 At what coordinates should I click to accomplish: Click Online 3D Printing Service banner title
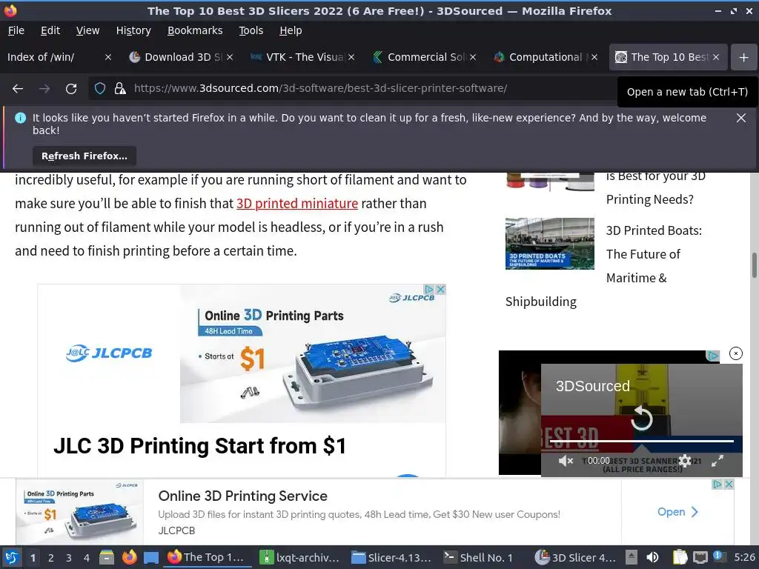pyautogui.click(x=242, y=496)
